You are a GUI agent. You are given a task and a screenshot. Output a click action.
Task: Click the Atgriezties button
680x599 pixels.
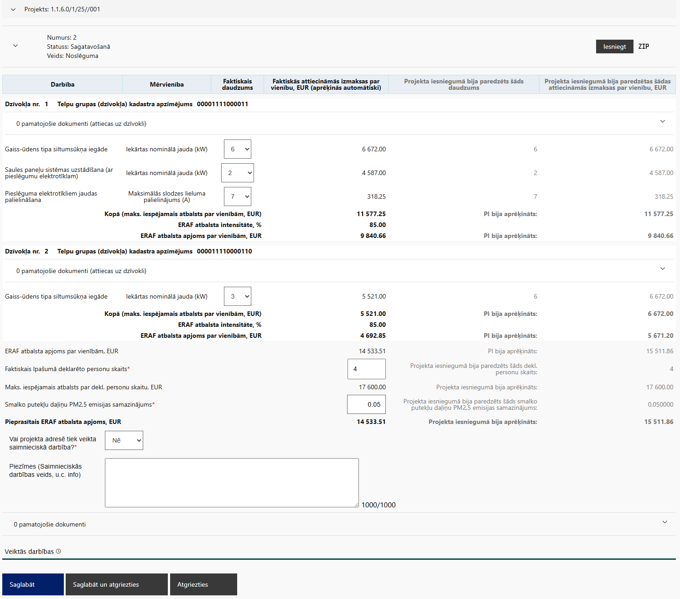tap(203, 584)
